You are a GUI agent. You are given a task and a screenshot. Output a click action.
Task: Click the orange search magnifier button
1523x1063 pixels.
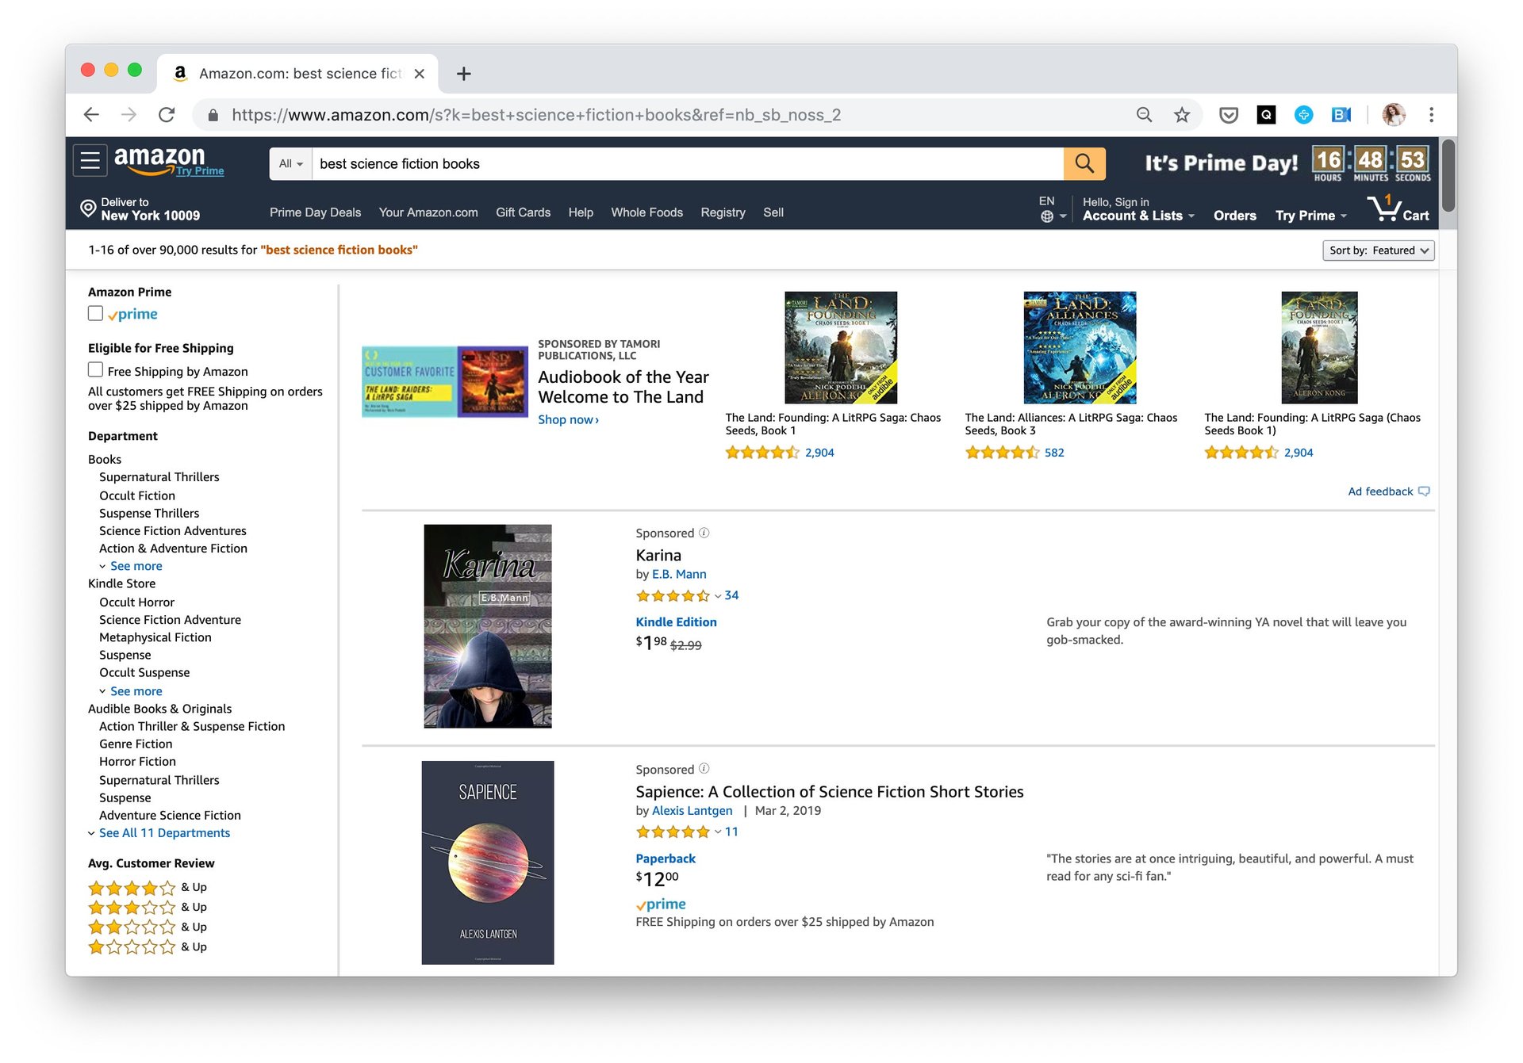coord(1084,163)
